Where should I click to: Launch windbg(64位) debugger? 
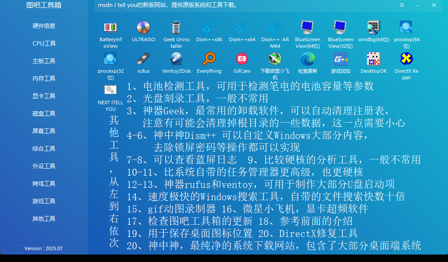pos(373,28)
